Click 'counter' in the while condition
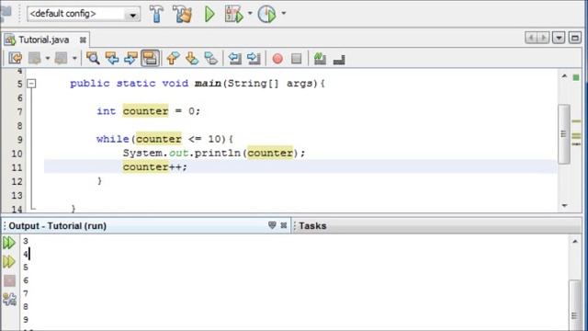The image size is (588, 331). (159, 139)
